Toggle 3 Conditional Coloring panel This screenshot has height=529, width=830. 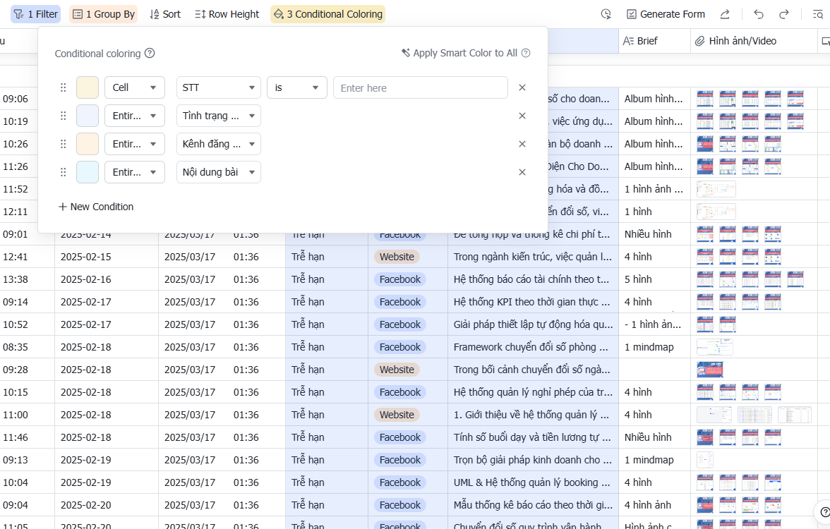[327, 14]
